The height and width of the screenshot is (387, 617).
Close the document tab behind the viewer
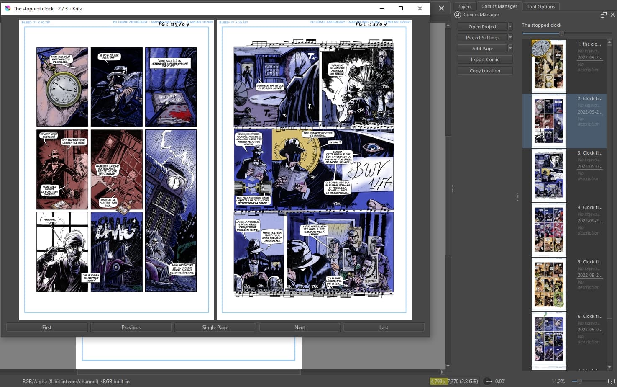(x=441, y=8)
